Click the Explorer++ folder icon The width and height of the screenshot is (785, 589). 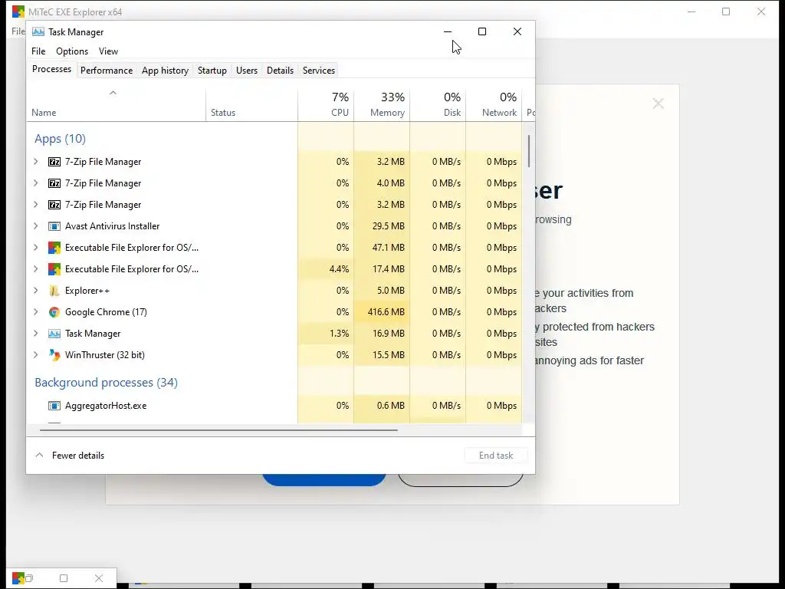(54, 291)
